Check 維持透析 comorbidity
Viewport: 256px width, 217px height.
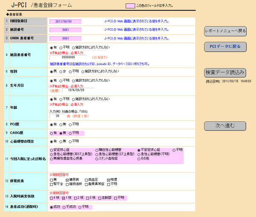[x=67, y=184]
